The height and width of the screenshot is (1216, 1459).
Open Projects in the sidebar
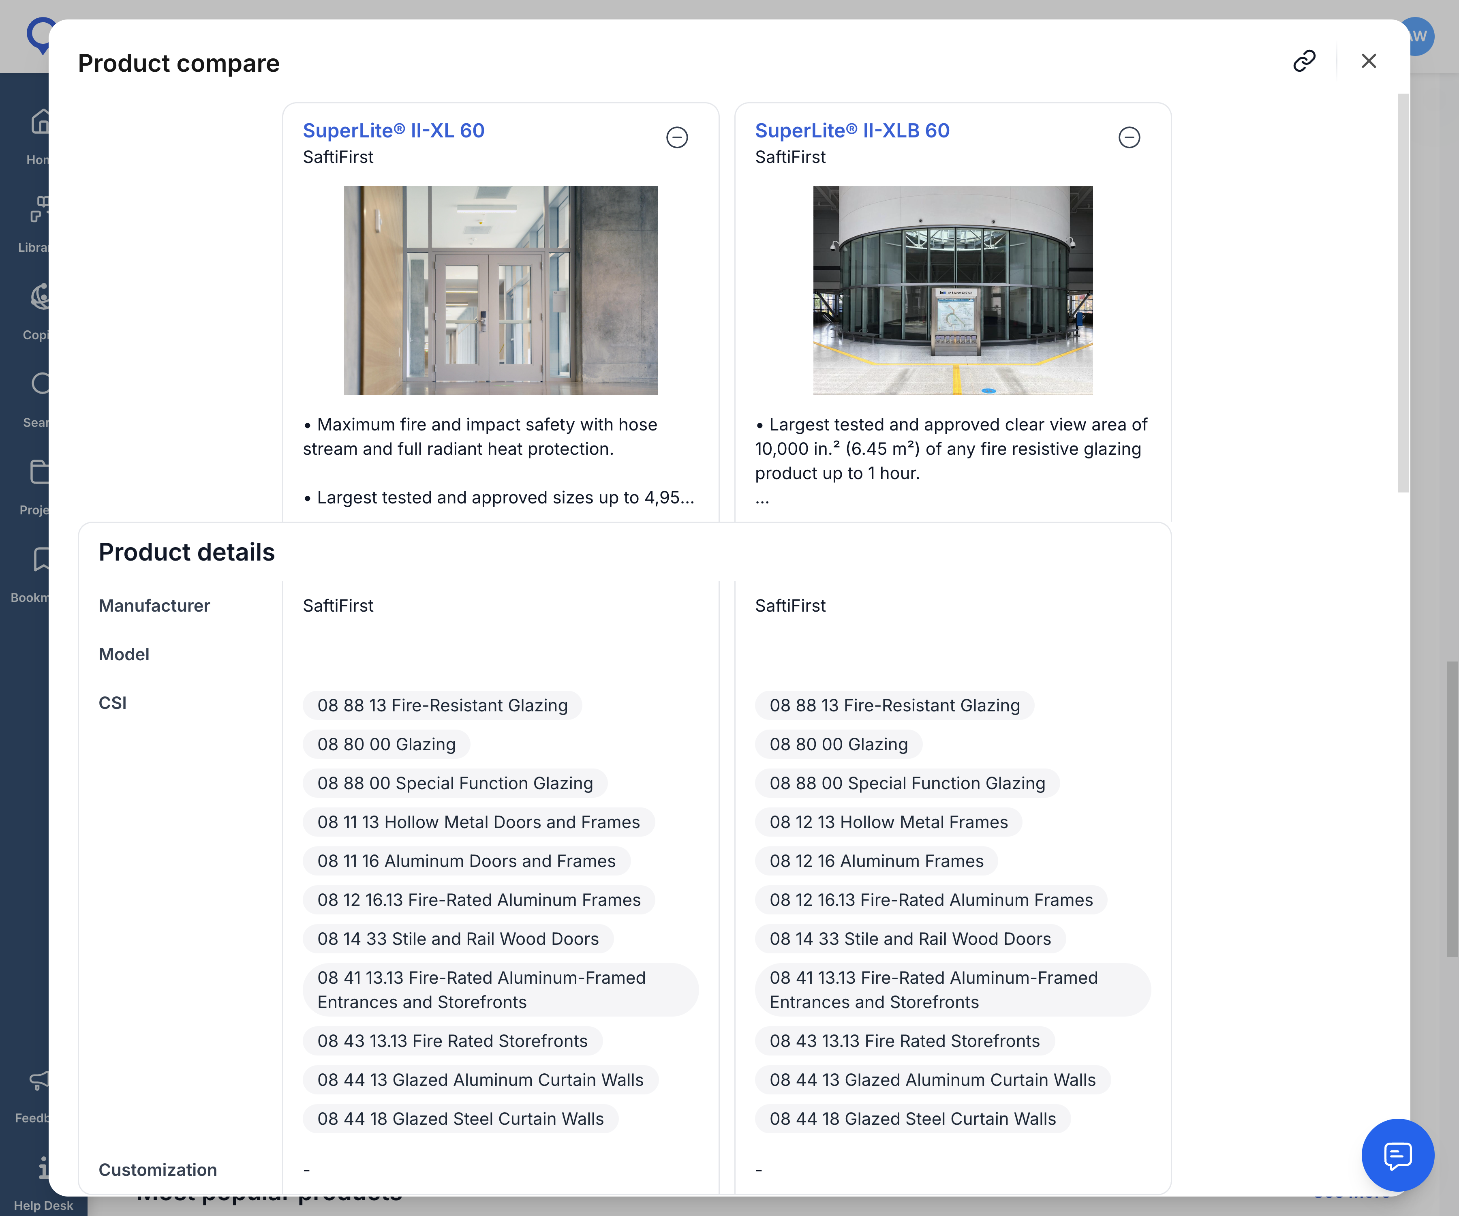[x=35, y=486]
